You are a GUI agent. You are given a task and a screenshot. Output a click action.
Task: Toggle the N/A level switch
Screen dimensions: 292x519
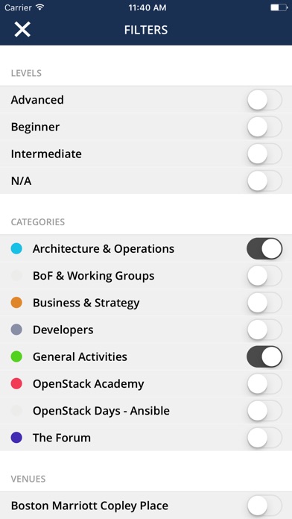coord(264,180)
